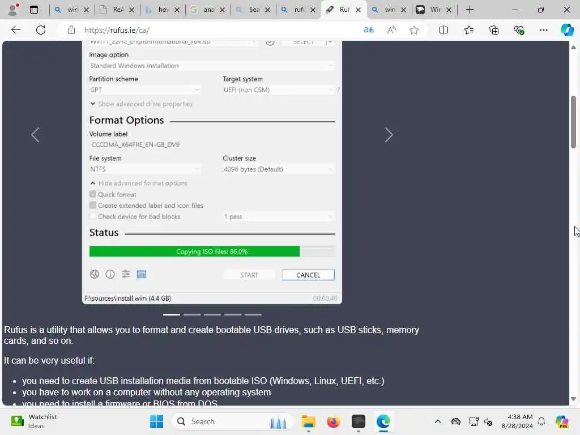Image resolution: width=580 pixels, height=435 pixels.
Task: Open the split screen icon
Action: pyautogui.click(x=443, y=30)
